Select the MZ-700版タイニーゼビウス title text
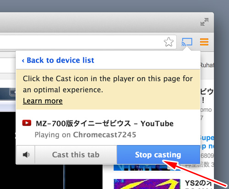This screenshot has width=229, height=189. (x=104, y=123)
